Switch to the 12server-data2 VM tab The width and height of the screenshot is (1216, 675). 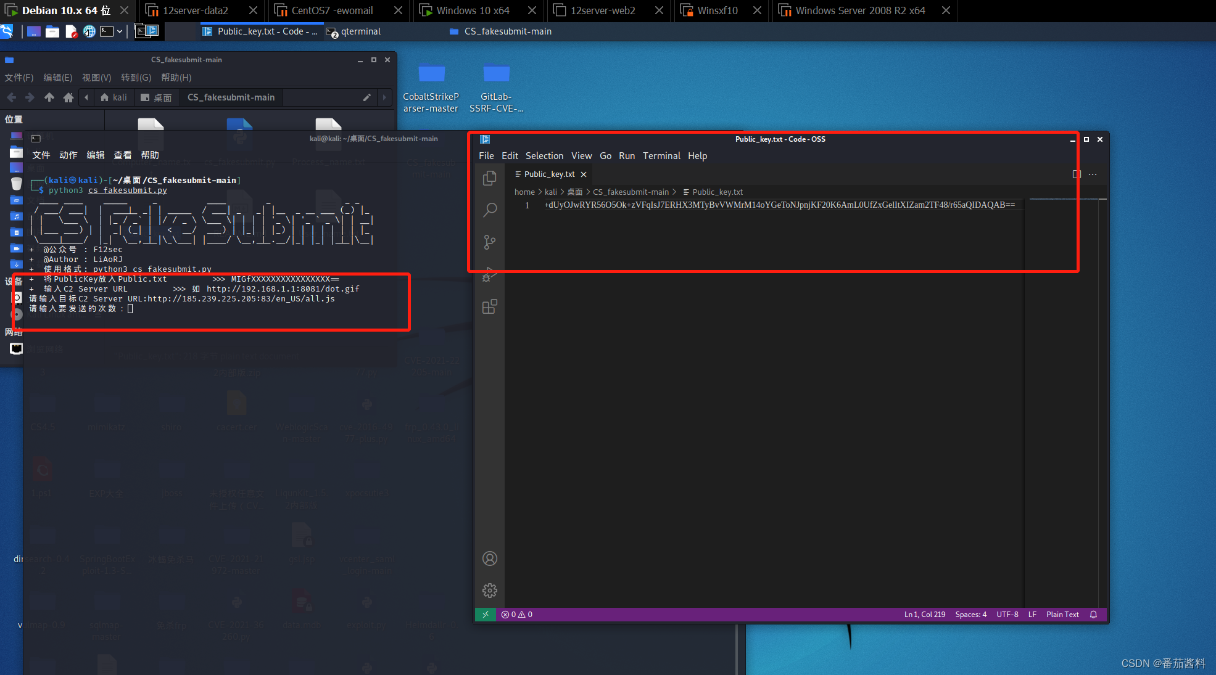click(195, 10)
